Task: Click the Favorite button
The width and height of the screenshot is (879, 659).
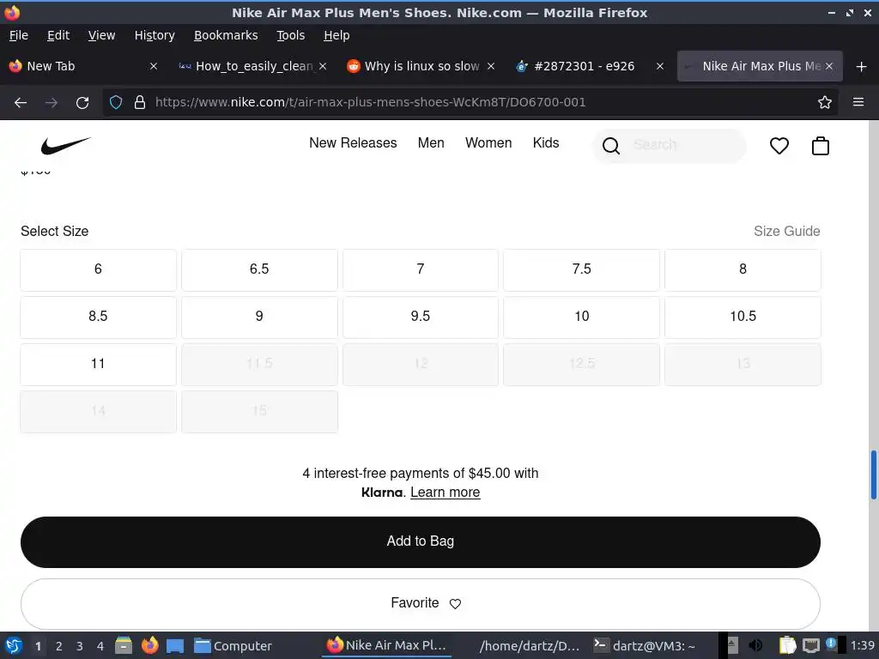Action: coord(421,603)
